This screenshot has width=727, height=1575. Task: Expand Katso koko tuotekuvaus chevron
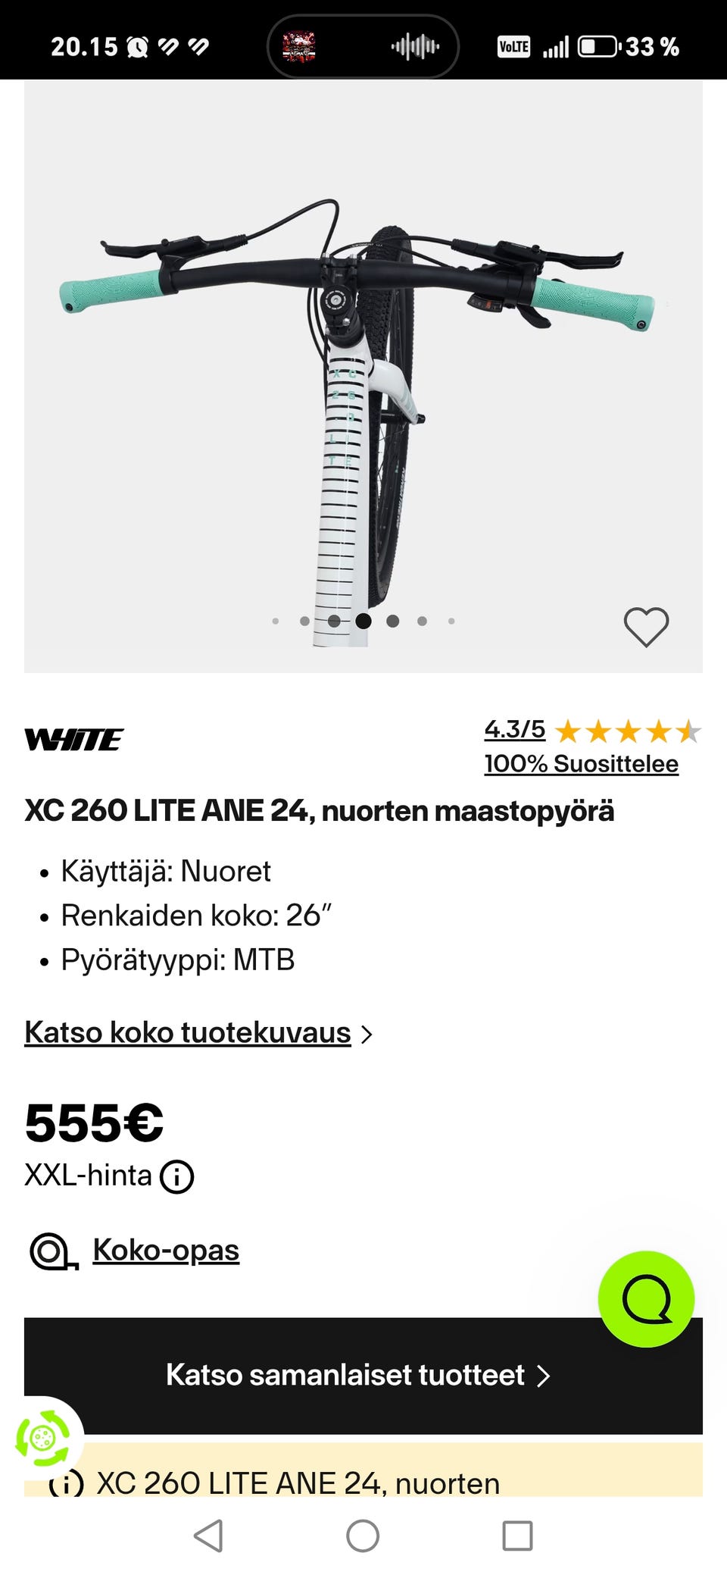367,1035
